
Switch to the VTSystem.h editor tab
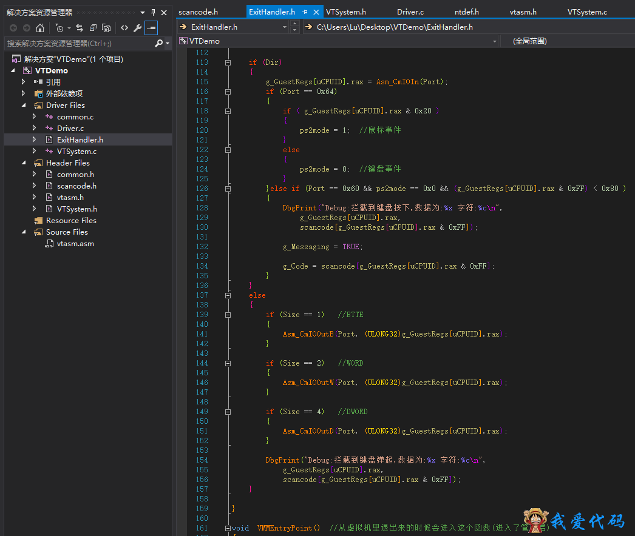coord(346,12)
